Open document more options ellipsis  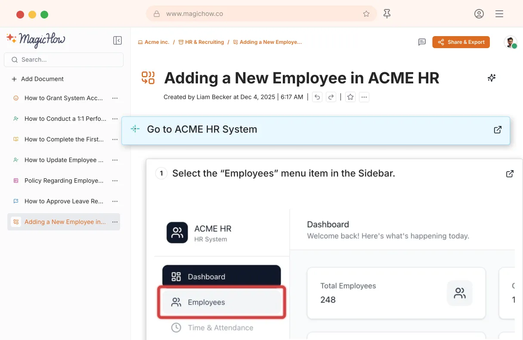364,97
